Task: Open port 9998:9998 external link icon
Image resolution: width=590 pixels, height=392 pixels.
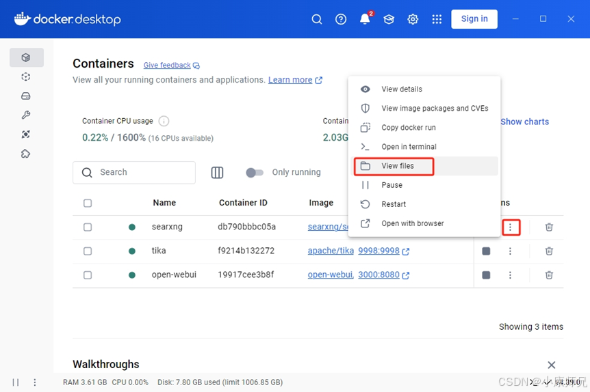Action: 406,251
